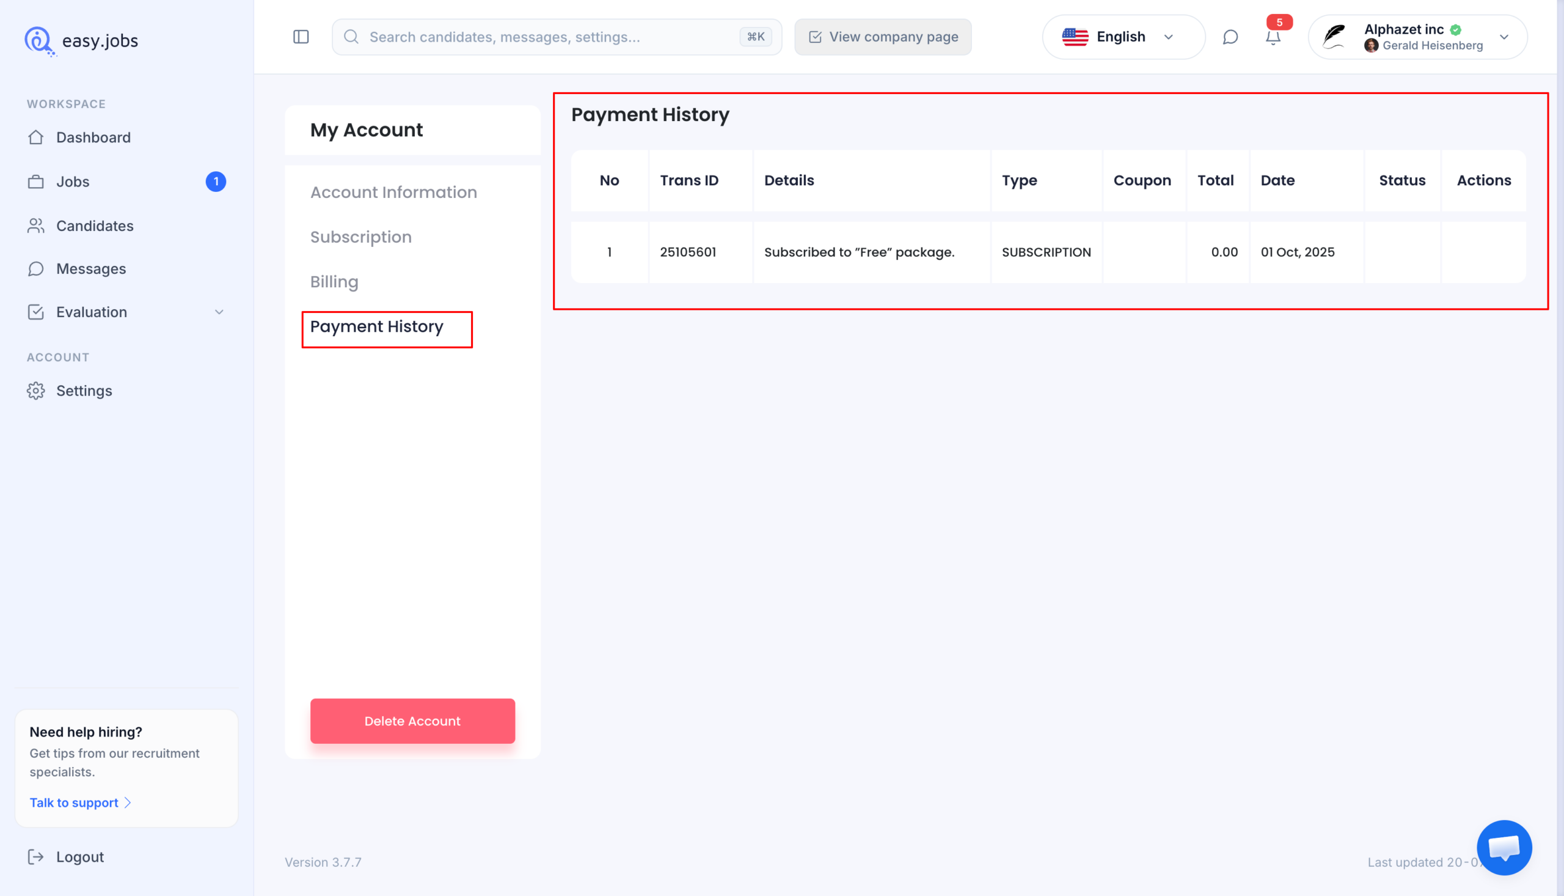The image size is (1564, 896).
Task: Expand the Evaluation submenu chevron
Action: point(219,312)
